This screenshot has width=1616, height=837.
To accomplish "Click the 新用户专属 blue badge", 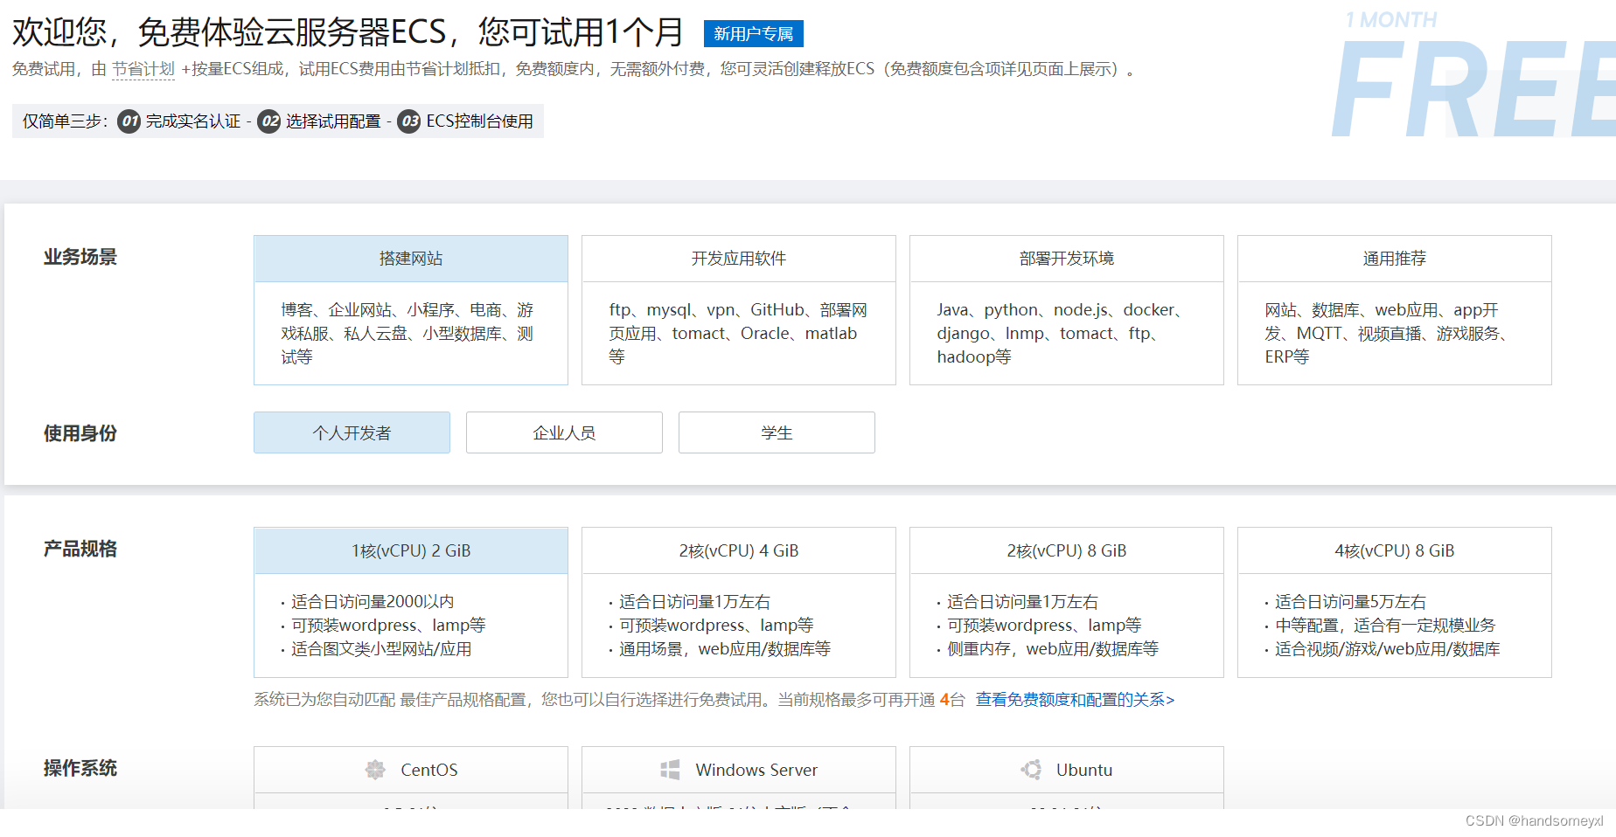I will click(754, 33).
